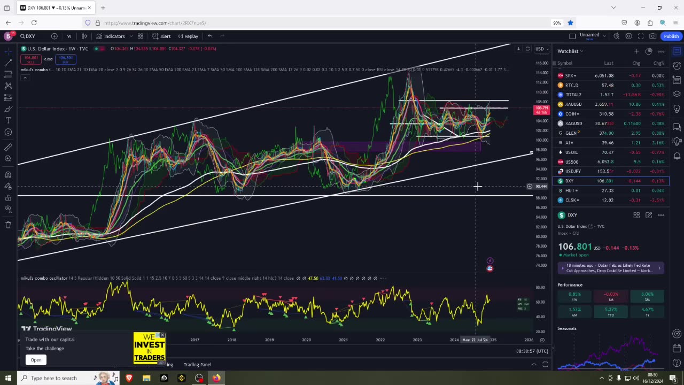Open chart settings gear icon
This screenshot has width=684, height=385.
[628, 36]
